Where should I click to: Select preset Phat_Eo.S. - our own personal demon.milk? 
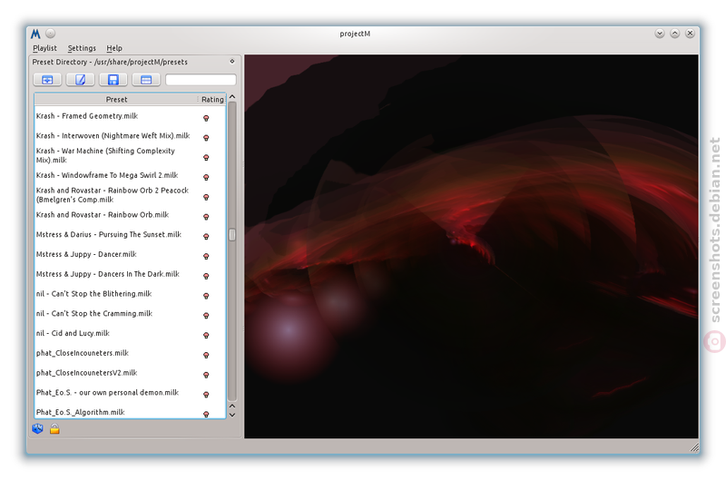click(x=107, y=393)
